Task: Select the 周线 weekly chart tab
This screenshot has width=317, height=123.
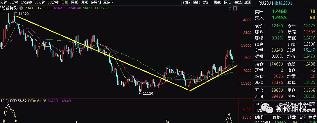Action: click(75, 2)
